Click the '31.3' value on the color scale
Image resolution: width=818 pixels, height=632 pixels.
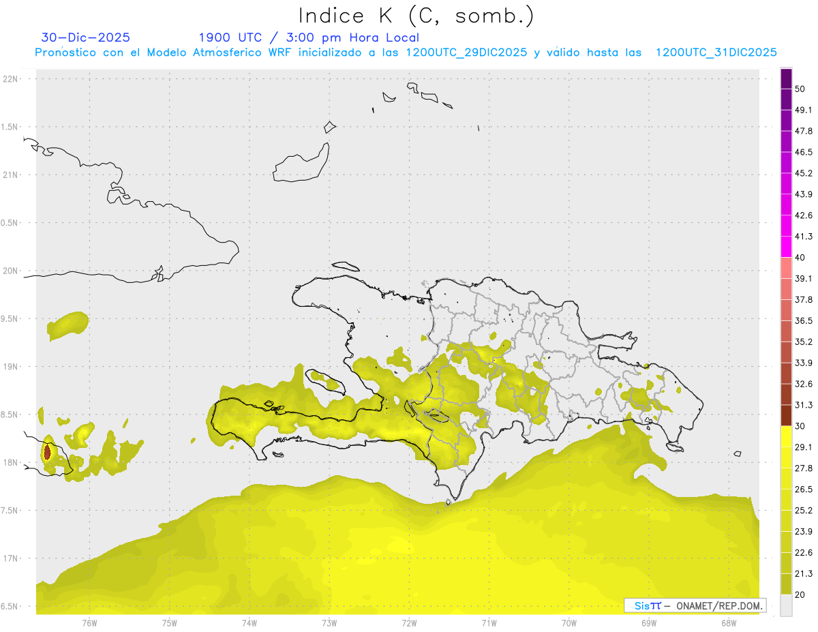click(804, 405)
